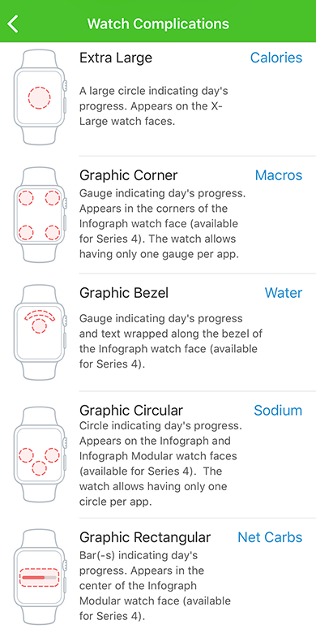
Task: Select the Graphic Corner title
Action: 129,175
